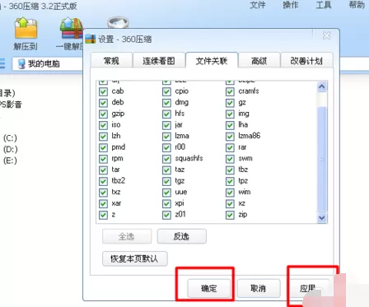This screenshot has width=369, height=307.
Task: Toggle the hfs checkbox
Action: [166, 114]
